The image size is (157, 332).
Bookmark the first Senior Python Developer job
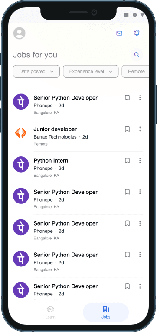pos(127,98)
